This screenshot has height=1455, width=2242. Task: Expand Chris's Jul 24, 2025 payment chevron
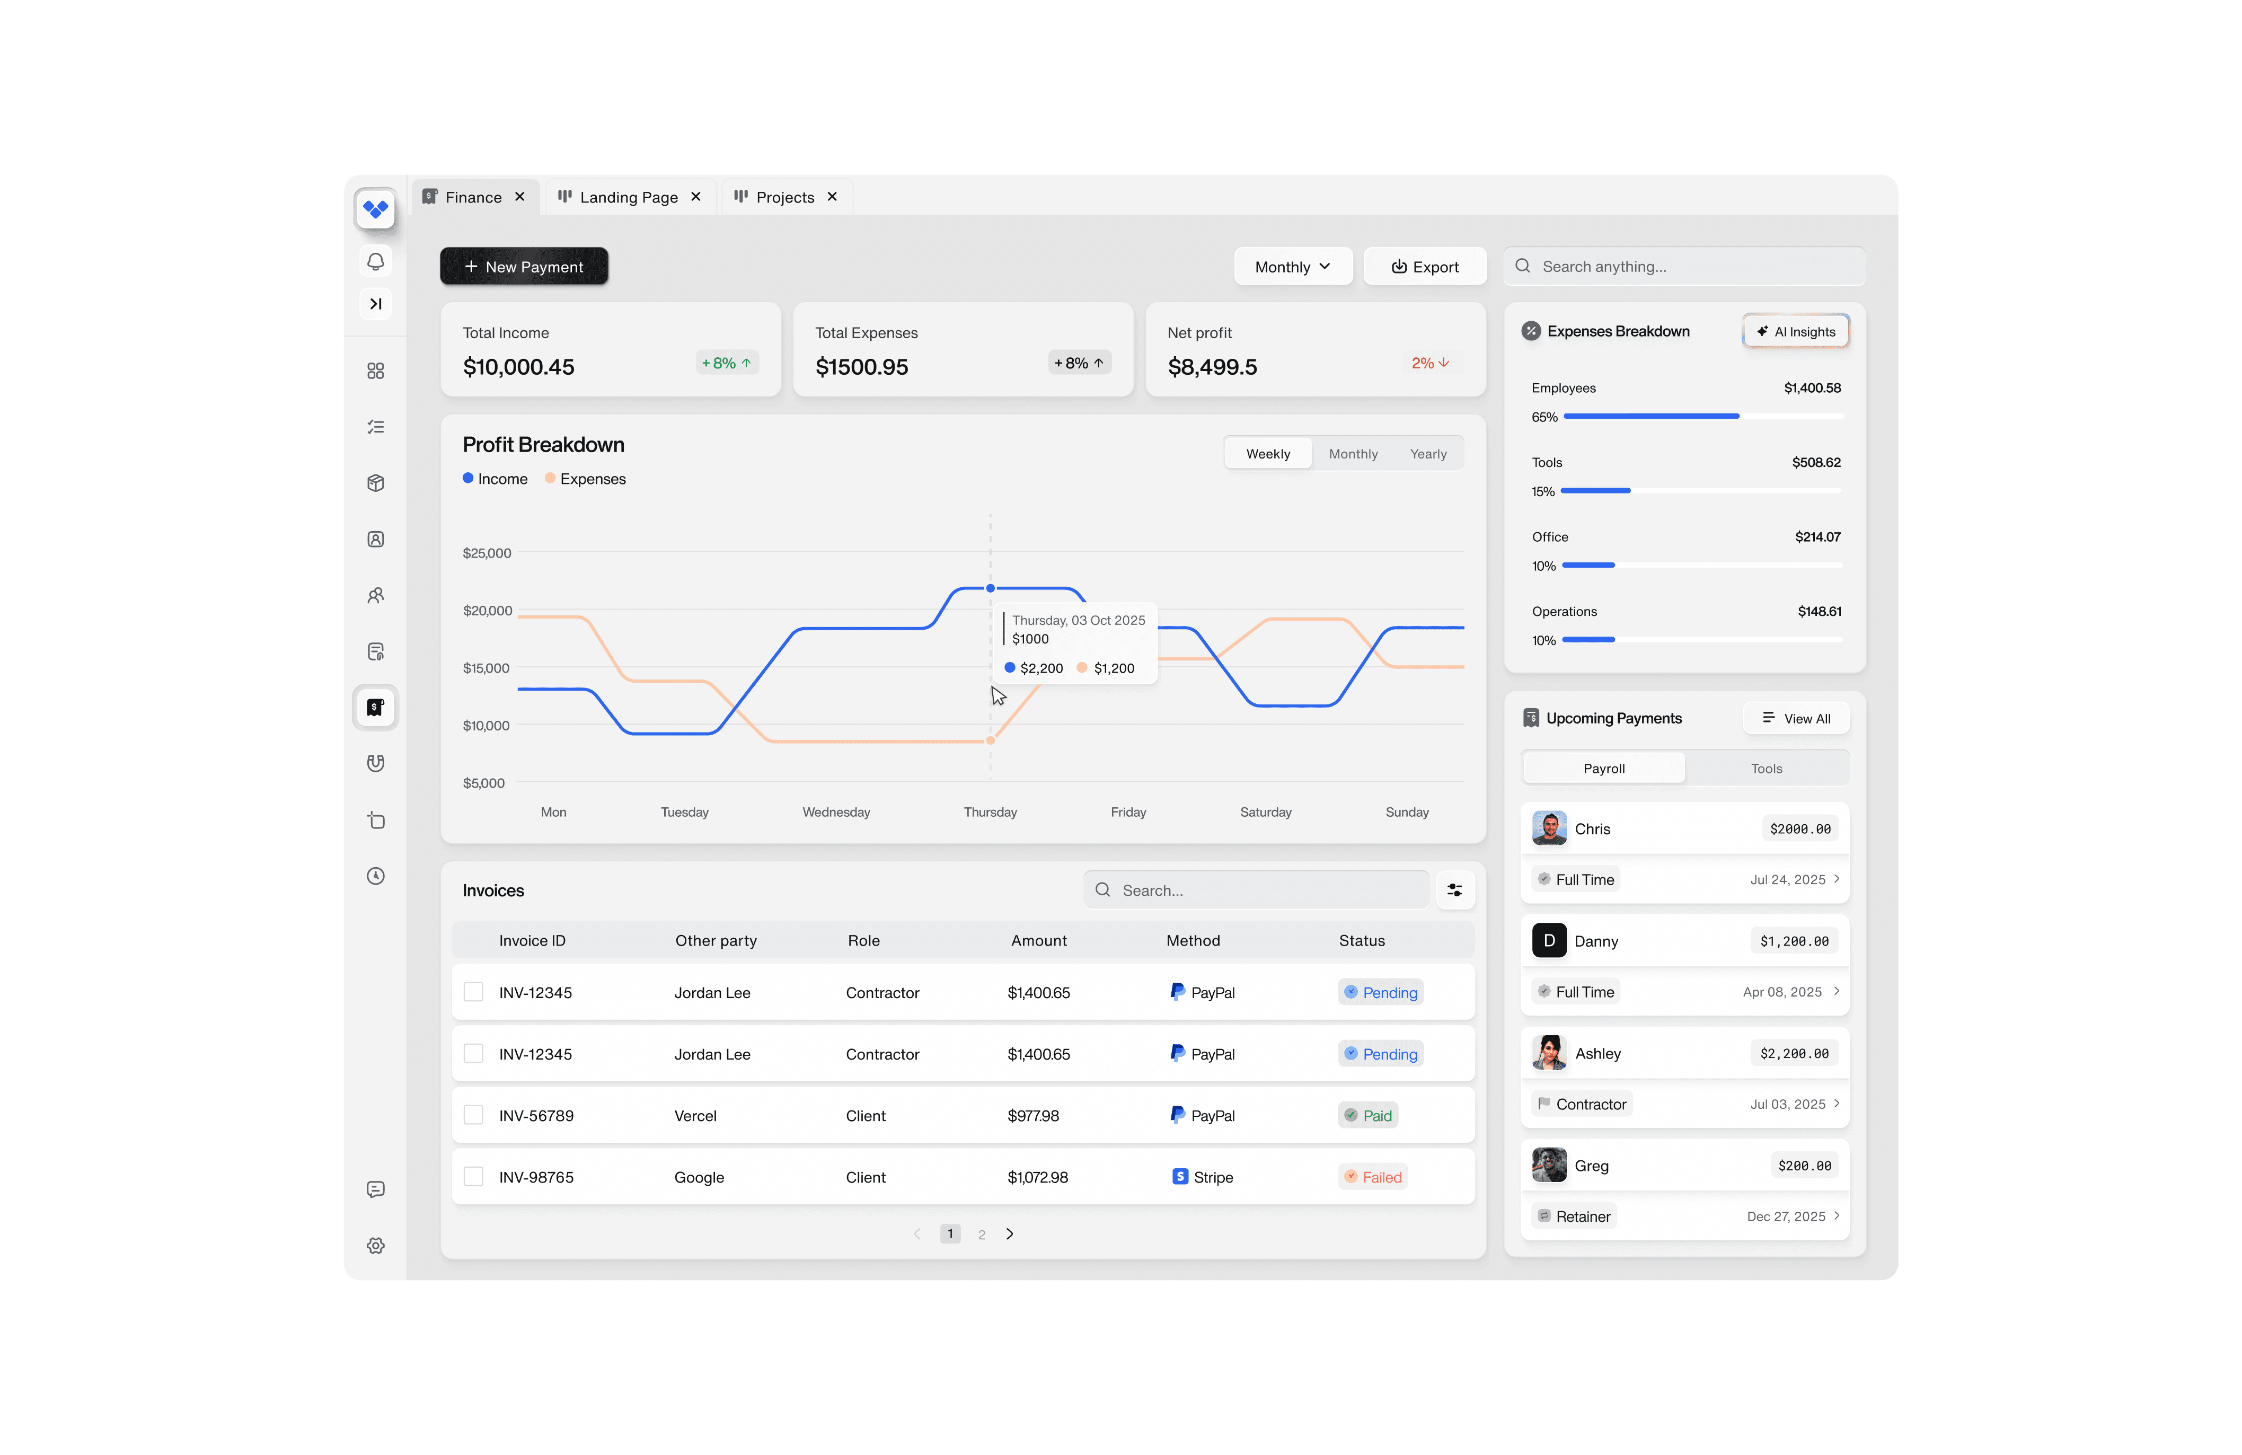tap(1836, 878)
